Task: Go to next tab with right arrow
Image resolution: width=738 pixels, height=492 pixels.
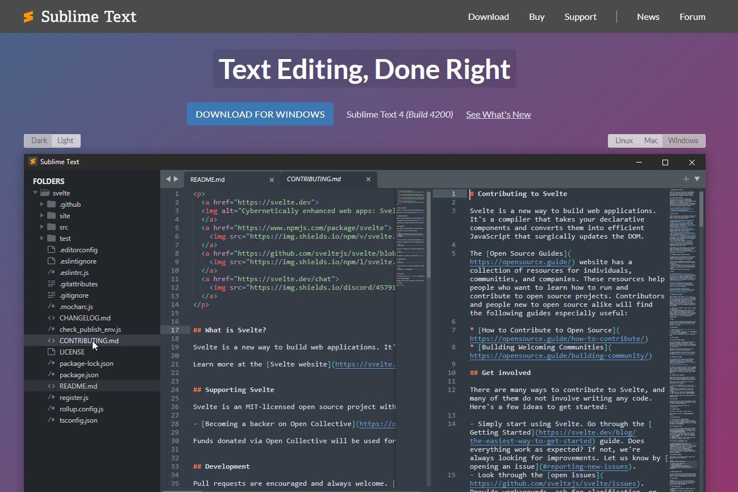Action: 176,179
